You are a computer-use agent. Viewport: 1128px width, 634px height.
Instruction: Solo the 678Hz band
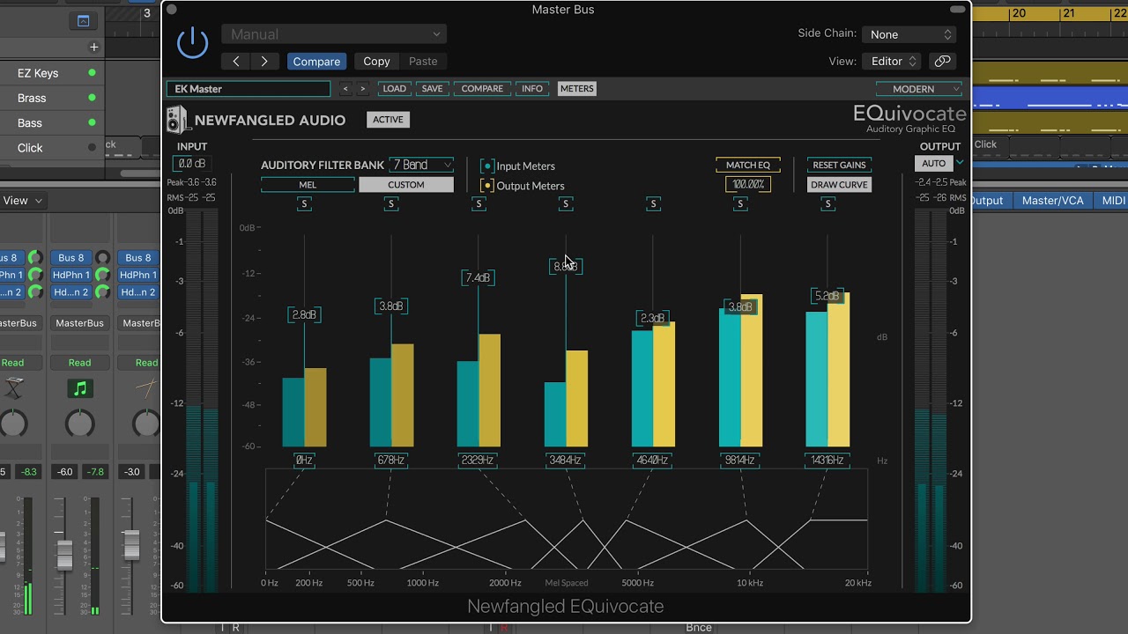click(x=391, y=203)
